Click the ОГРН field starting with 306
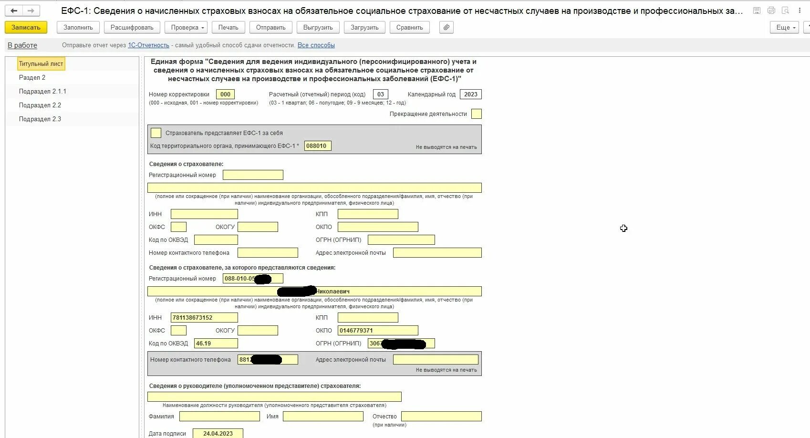Image resolution: width=810 pixels, height=438 pixels. 401,344
